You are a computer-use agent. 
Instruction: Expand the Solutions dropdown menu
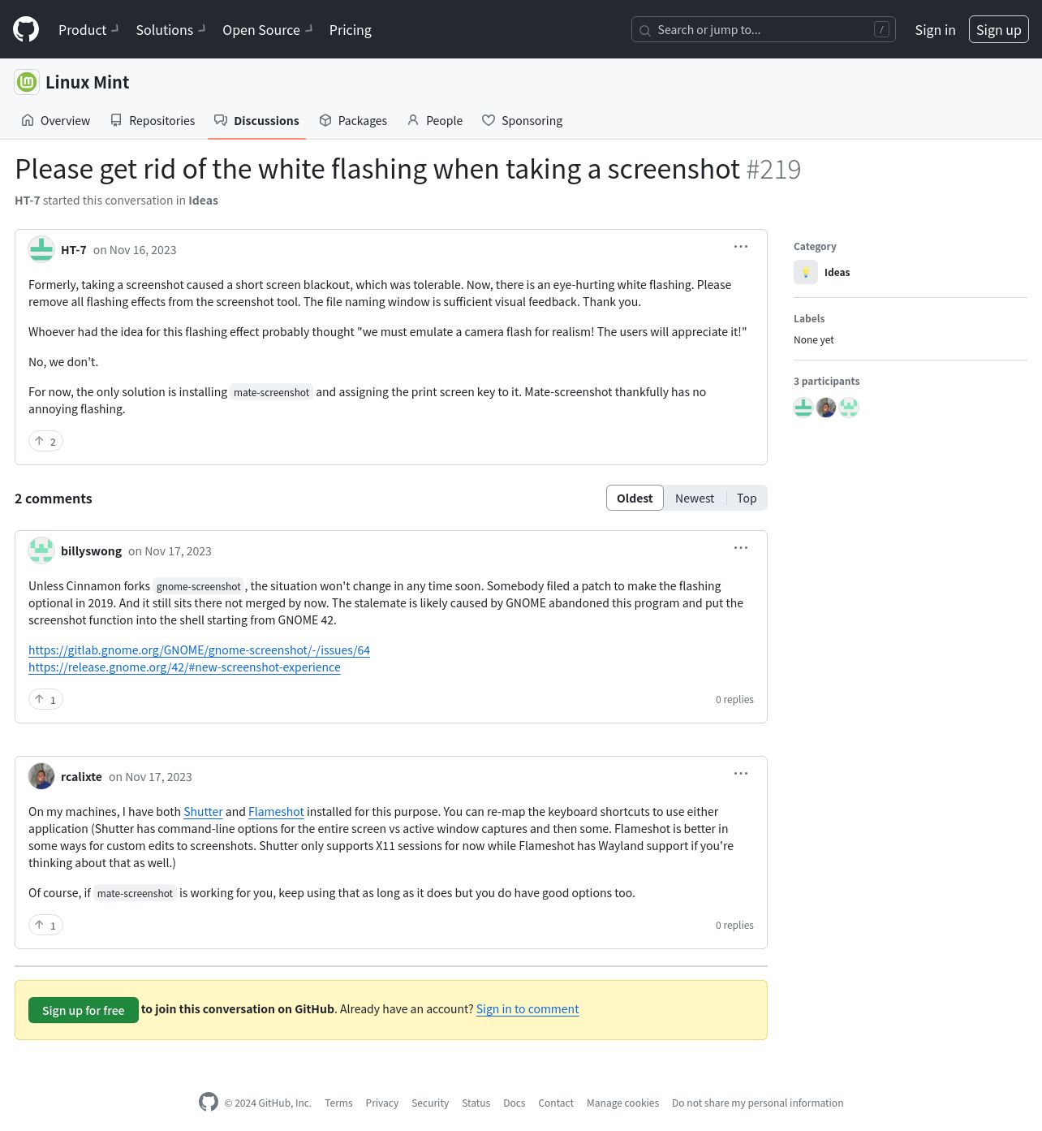170,29
